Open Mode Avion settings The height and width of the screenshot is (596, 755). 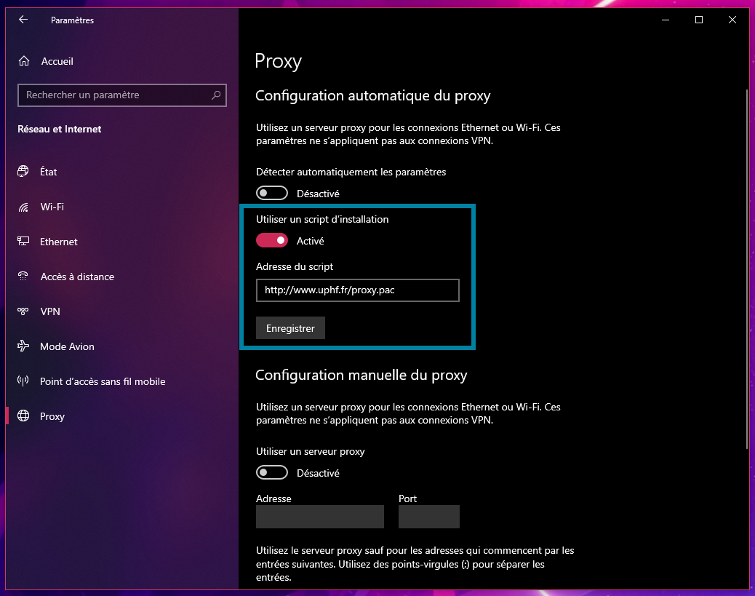coord(65,346)
